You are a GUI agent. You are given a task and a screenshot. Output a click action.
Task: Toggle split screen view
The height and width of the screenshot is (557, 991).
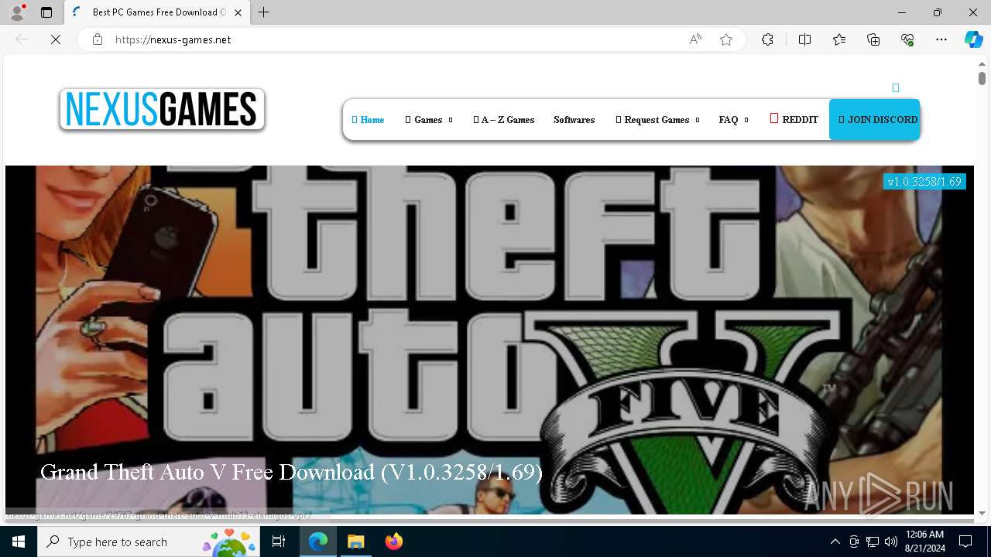[804, 39]
